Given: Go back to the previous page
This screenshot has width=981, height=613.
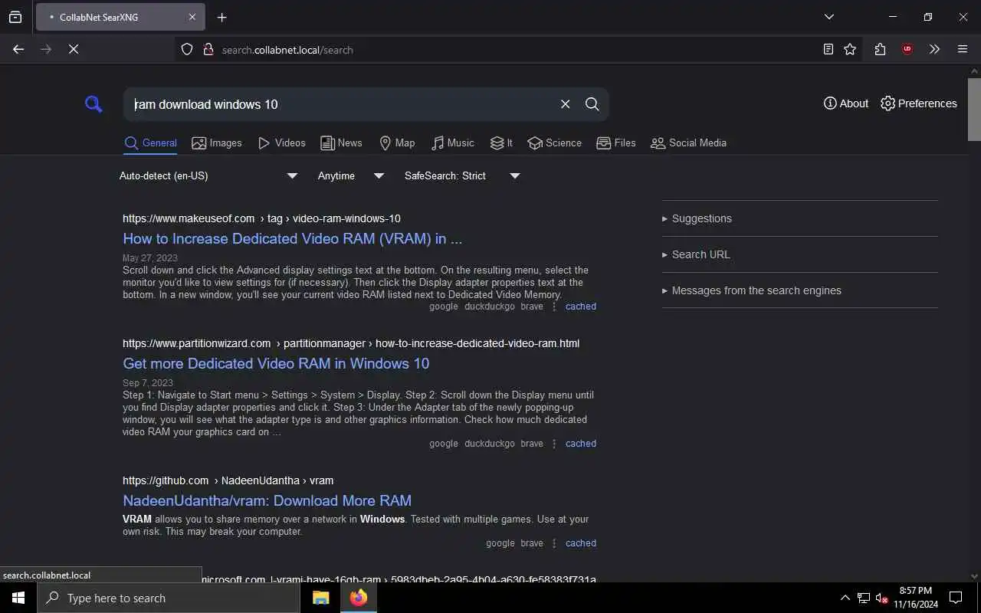Looking at the screenshot, I should pos(18,49).
